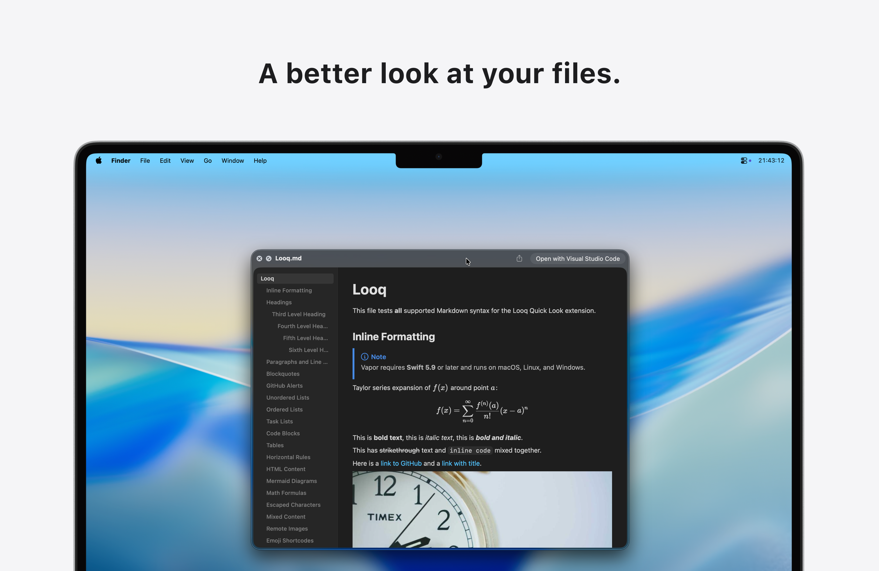The height and width of the screenshot is (571, 879).
Task: Click 'Open with Visual Studio Code'
Action: (577, 258)
